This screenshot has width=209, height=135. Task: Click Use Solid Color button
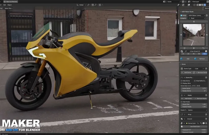[x=194, y=126]
